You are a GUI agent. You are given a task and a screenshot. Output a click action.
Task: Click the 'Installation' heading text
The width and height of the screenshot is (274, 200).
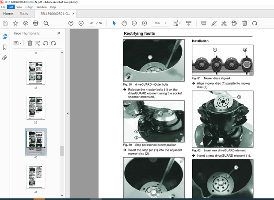click(200, 41)
